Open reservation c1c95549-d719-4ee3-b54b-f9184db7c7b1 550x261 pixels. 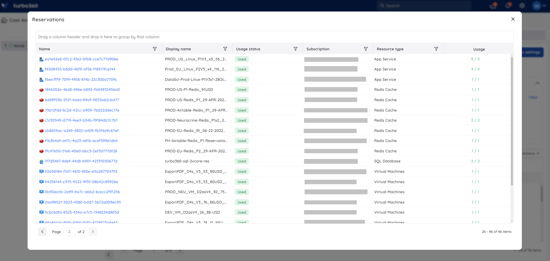point(81,120)
